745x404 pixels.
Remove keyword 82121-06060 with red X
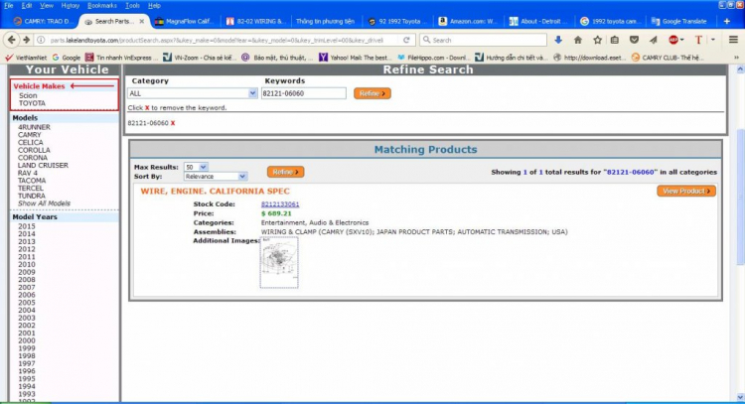point(173,123)
